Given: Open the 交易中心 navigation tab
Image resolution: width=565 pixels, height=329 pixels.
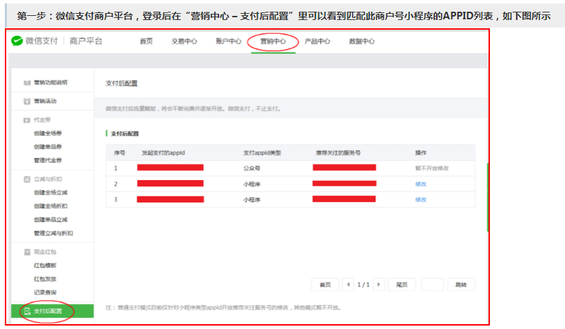Looking at the screenshot, I should click(x=184, y=41).
